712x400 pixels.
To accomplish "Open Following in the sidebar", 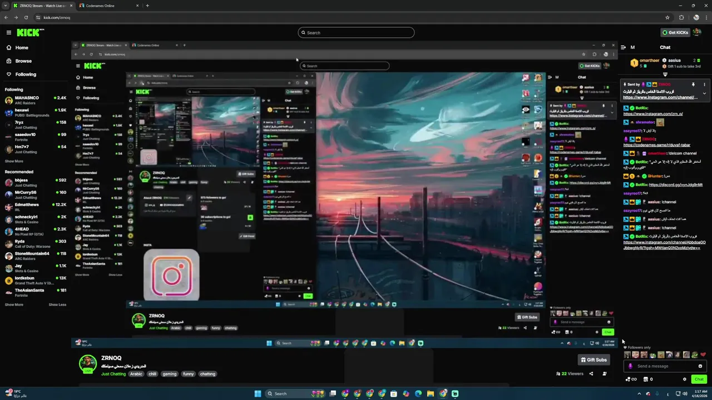I will pos(26,74).
